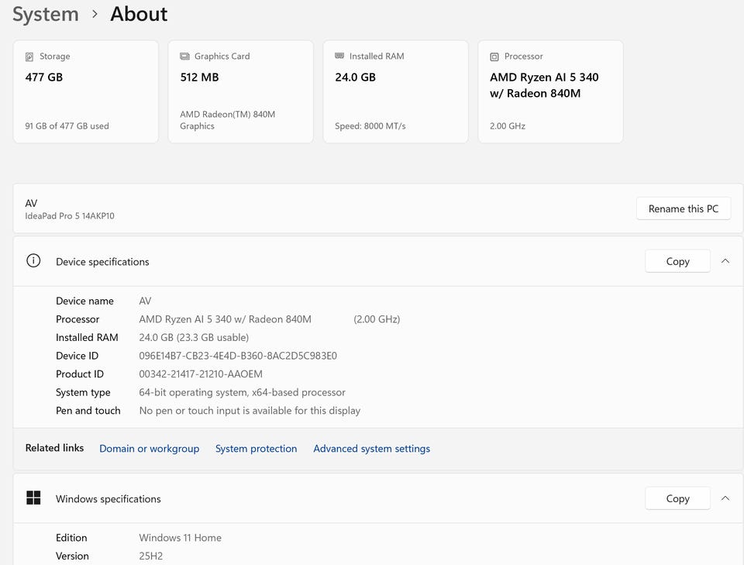
Task: Click the Windows logo beside Windows specifications
Action: pos(33,498)
